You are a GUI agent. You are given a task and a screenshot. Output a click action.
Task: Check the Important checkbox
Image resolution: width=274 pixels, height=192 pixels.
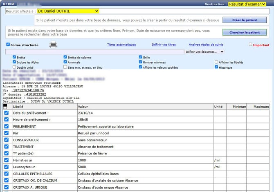coord(251,45)
